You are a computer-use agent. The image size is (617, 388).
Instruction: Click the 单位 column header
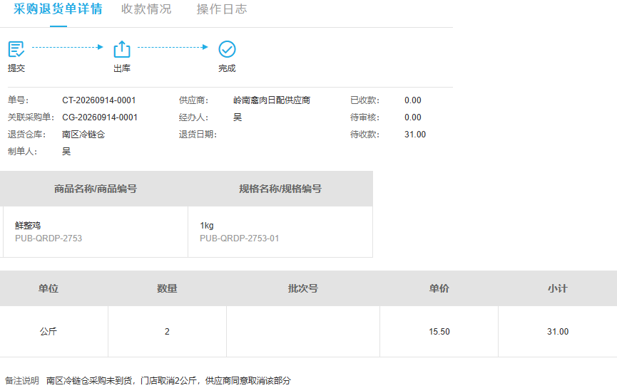pos(49,288)
